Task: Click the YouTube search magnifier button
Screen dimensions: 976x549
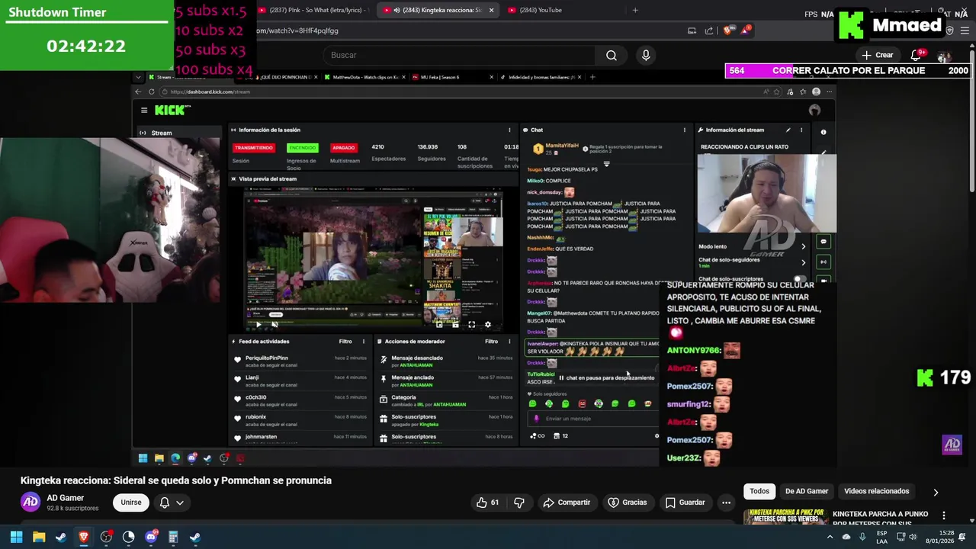Action: [x=611, y=55]
